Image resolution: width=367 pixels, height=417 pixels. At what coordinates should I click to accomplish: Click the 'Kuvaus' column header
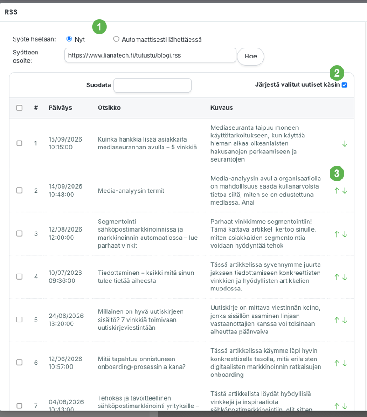(x=222, y=107)
